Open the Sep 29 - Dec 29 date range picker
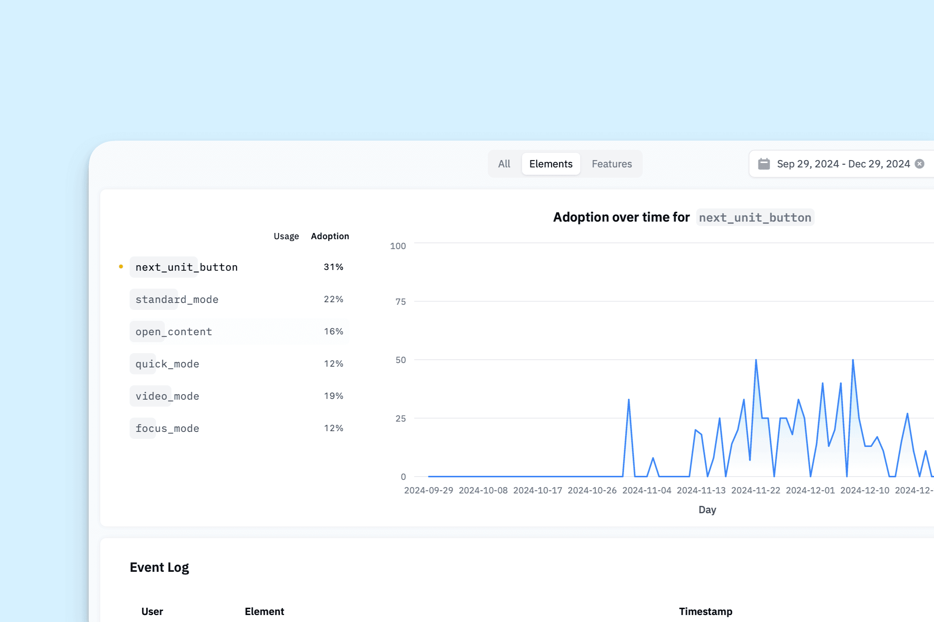934x622 pixels. point(843,164)
